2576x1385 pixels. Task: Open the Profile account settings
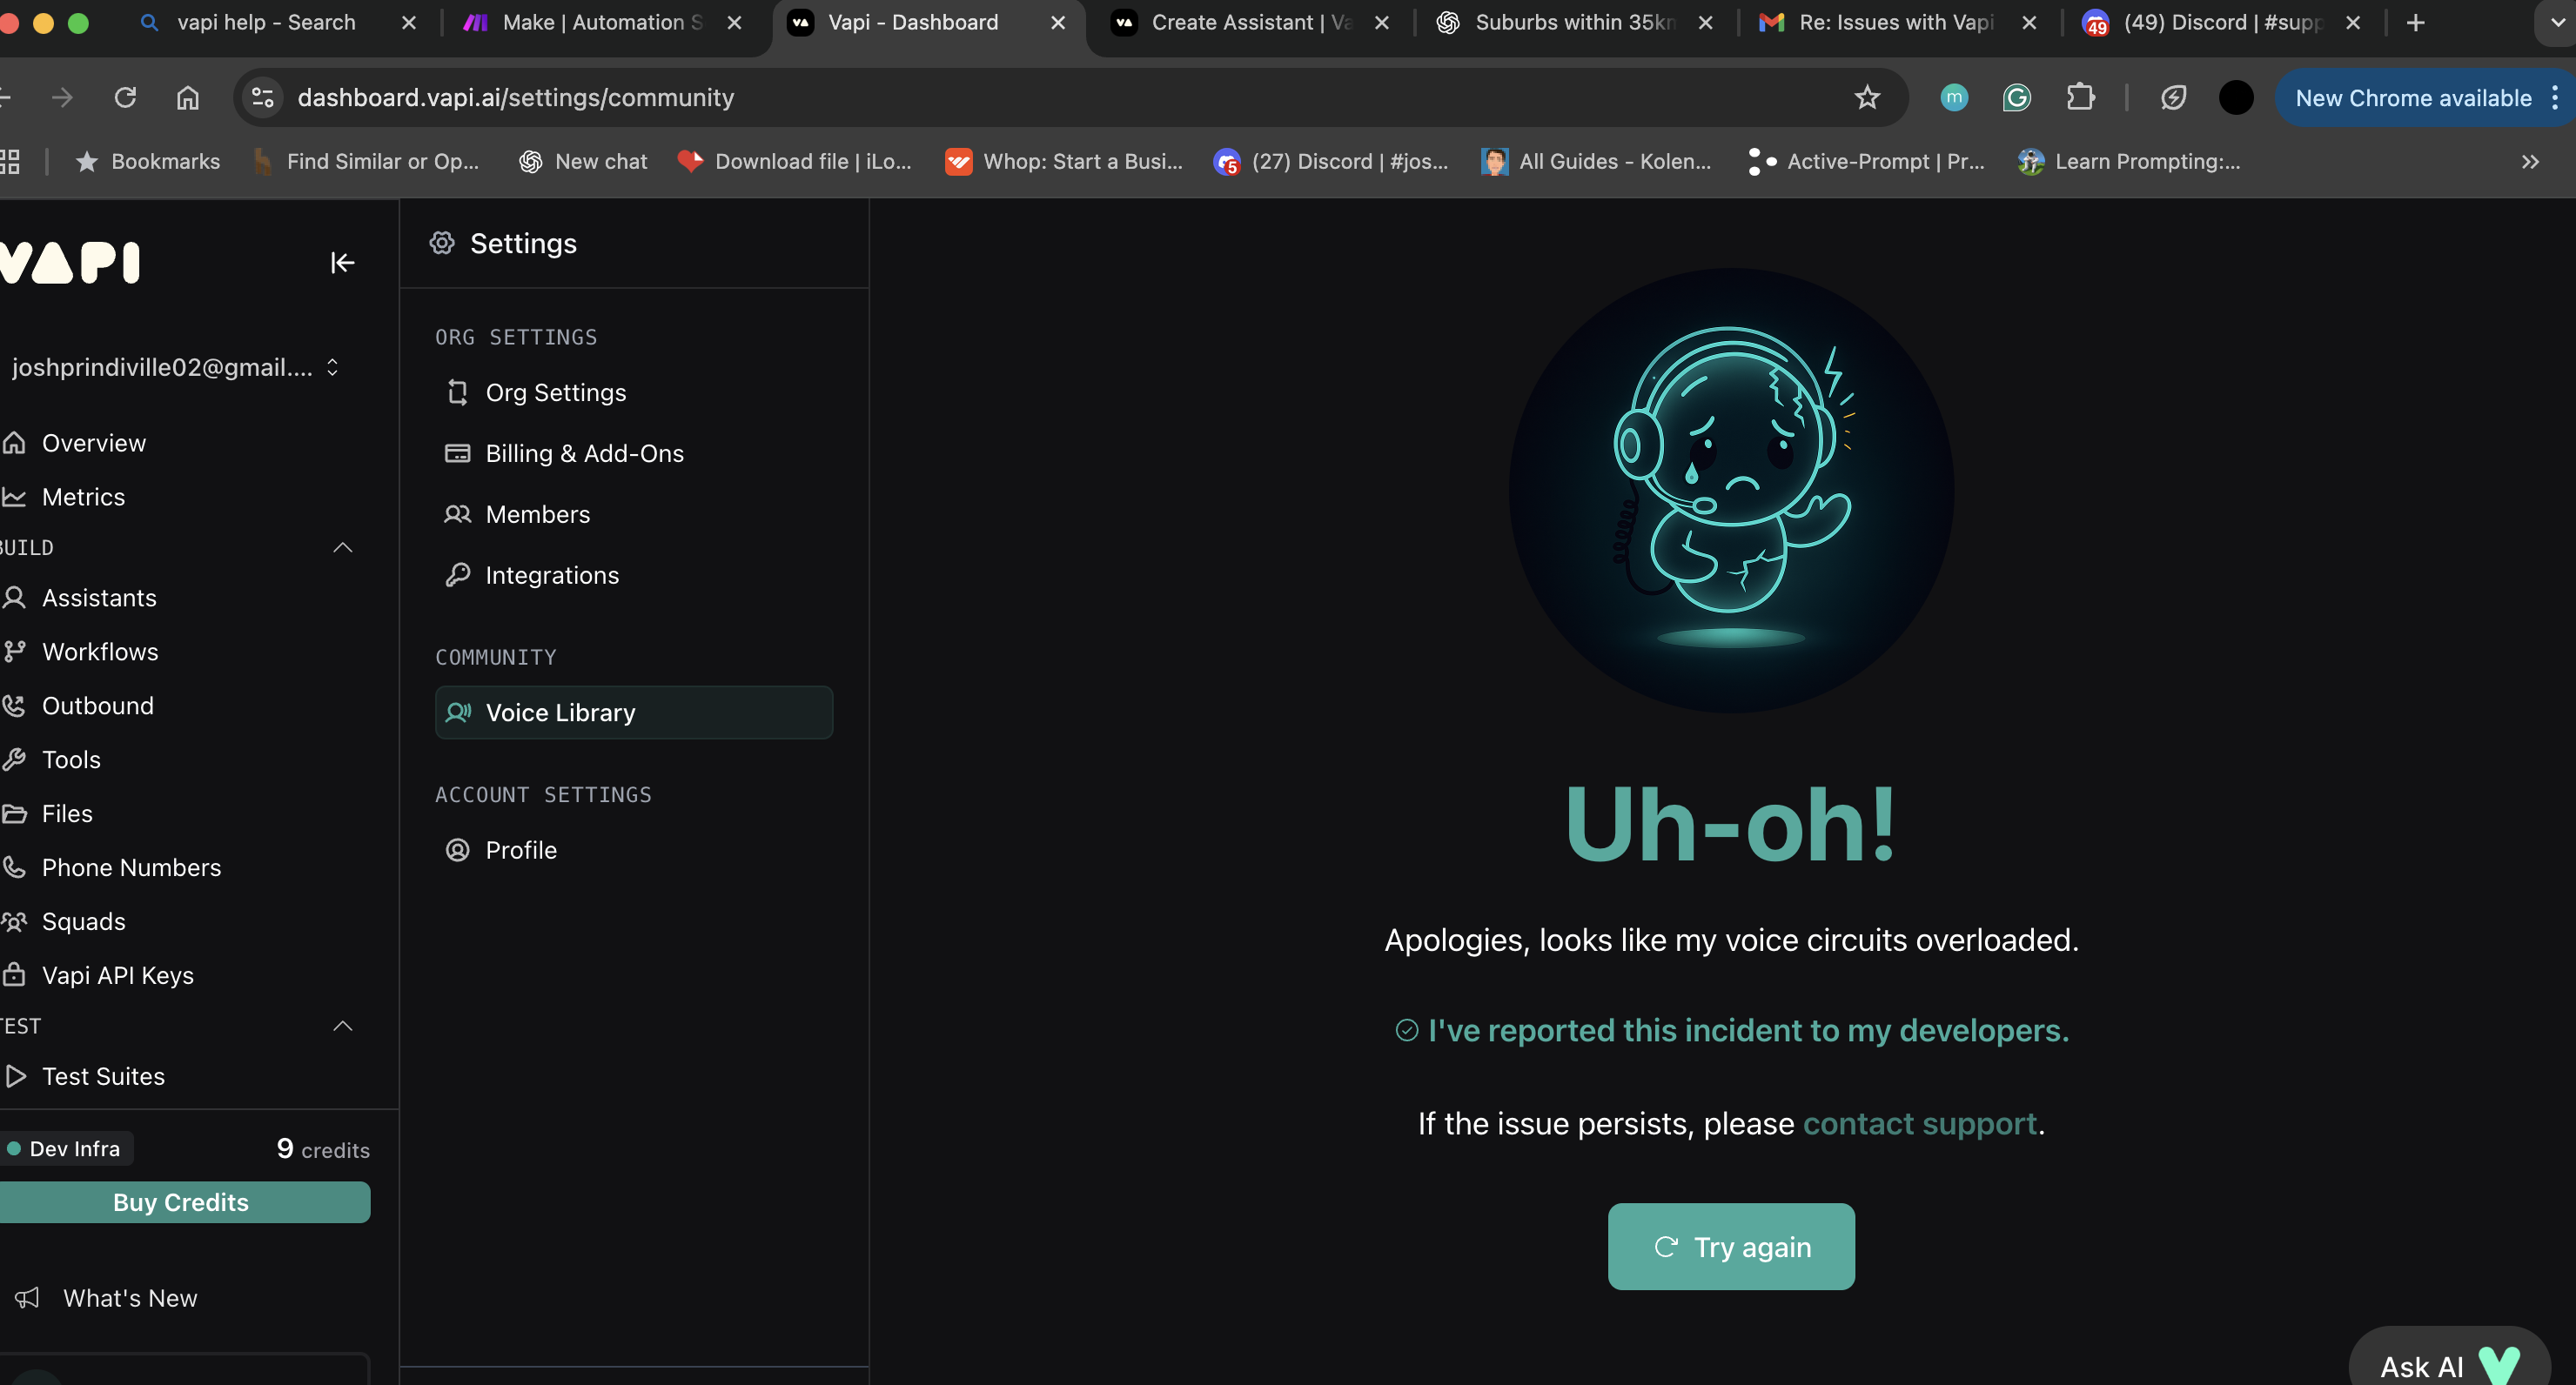pos(520,850)
